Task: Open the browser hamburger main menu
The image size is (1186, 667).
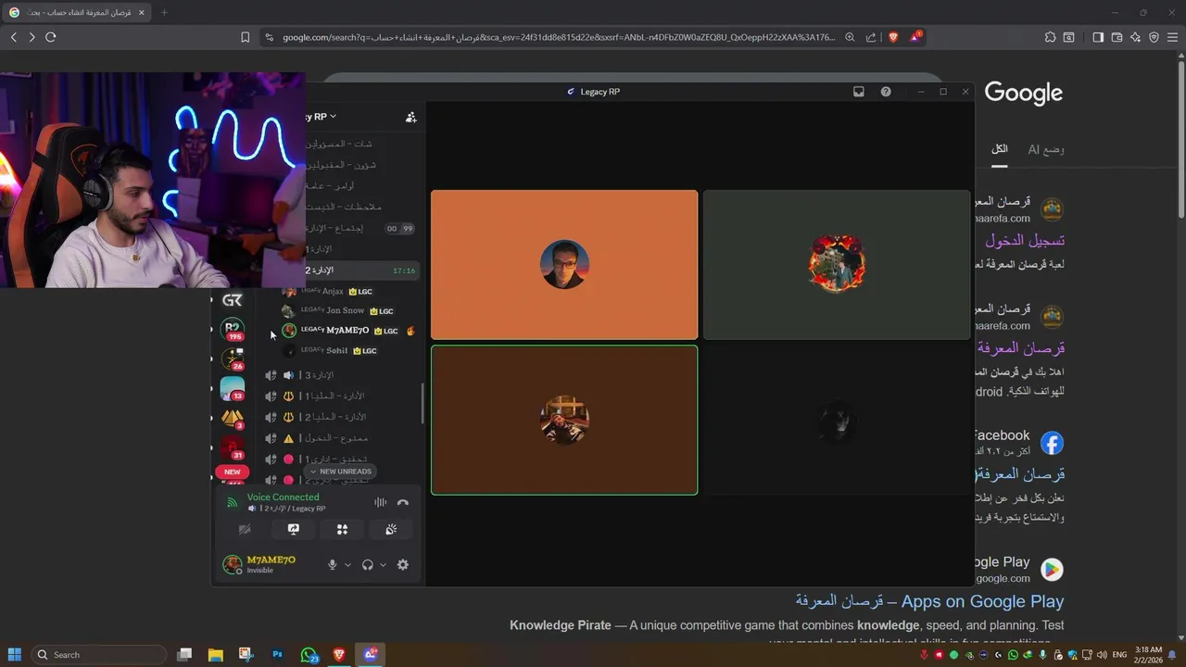Action: pyautogui.click(x=1172, y=37)
